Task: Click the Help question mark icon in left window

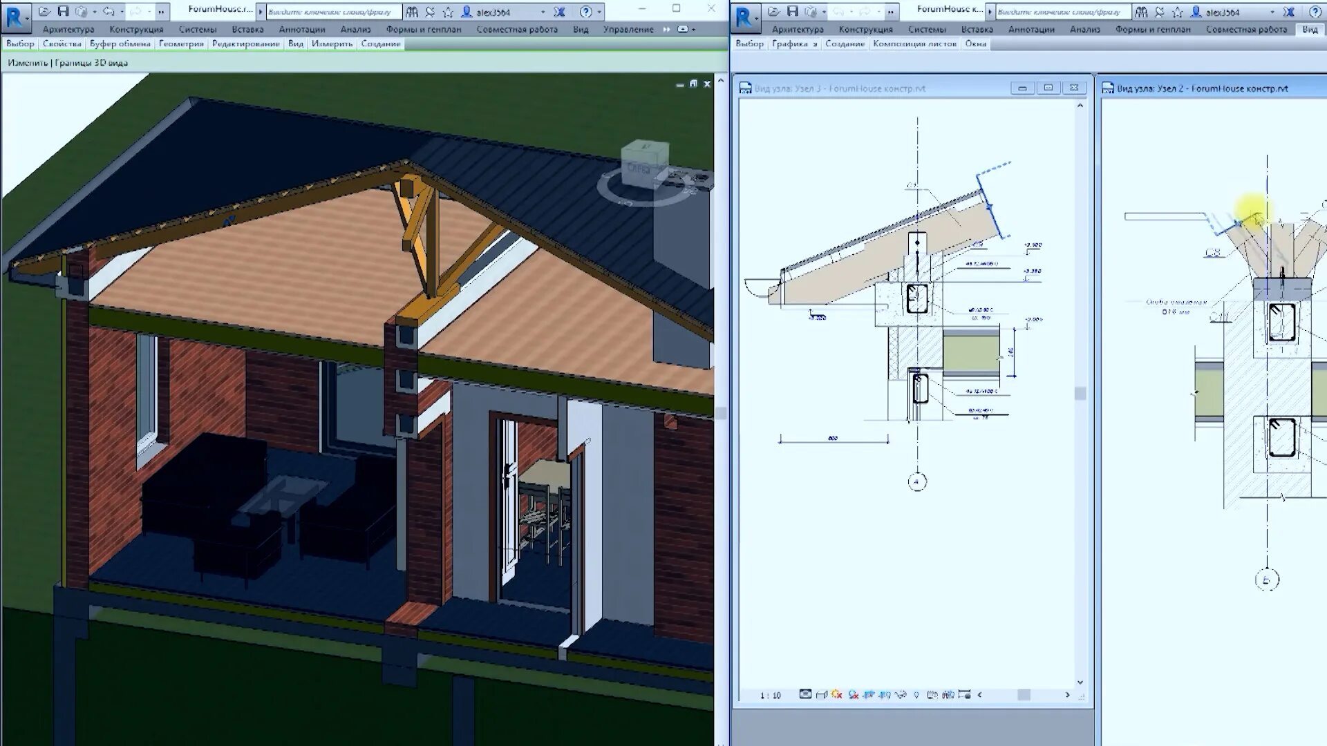Action: coord(585,12)
